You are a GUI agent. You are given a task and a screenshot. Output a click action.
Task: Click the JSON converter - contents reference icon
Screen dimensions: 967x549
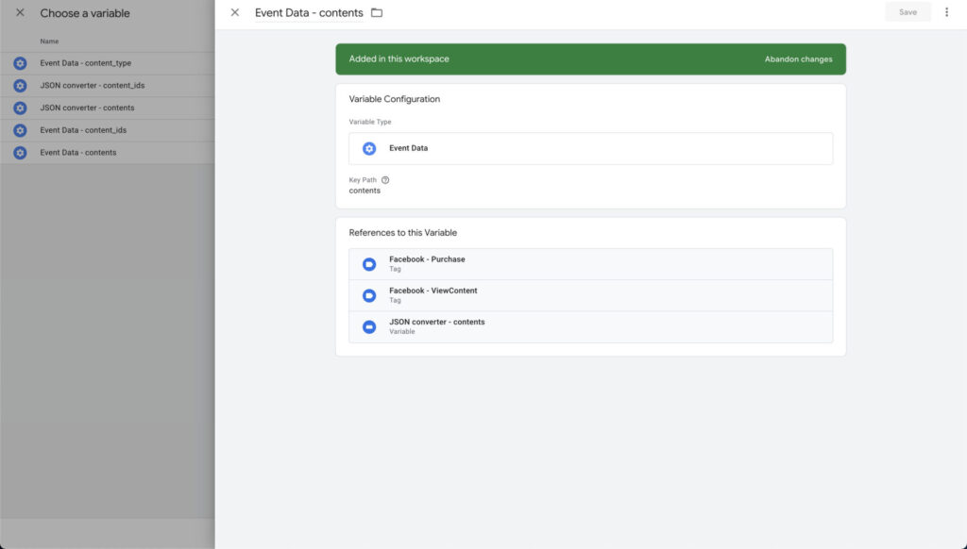[x=369, y=326]
